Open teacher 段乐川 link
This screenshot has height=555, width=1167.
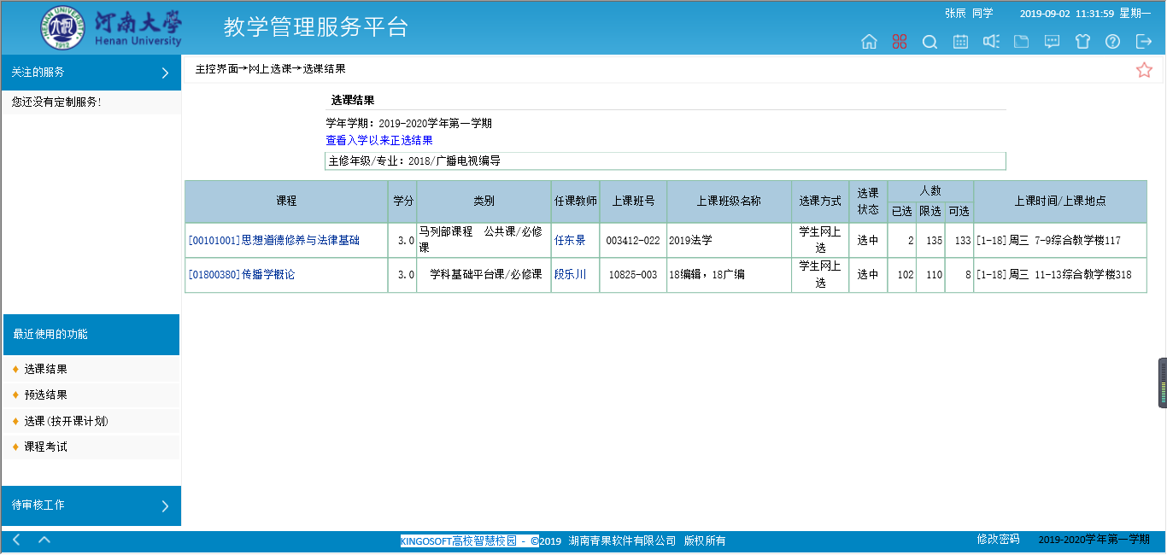point(570,275)
